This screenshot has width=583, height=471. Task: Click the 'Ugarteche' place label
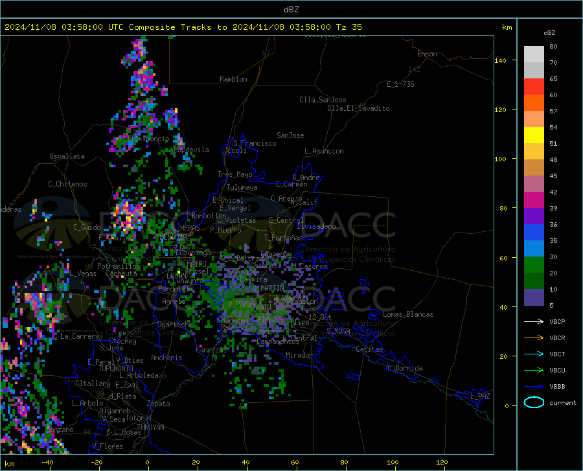pos(175,325)
